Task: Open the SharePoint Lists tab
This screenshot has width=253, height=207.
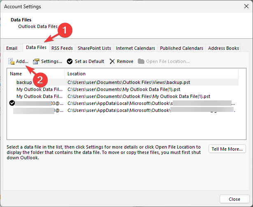Action: (94, 48)
